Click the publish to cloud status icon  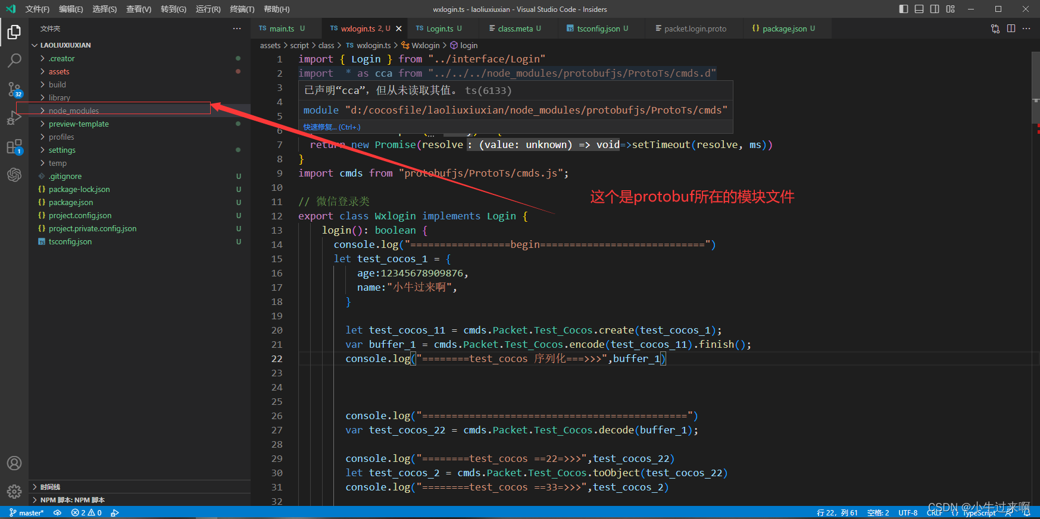coord(57,512)
